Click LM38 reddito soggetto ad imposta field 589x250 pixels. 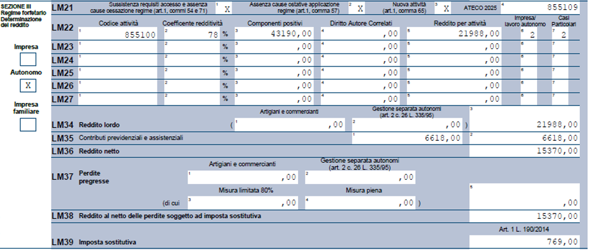pyautogui.click(x=524, y=216)
